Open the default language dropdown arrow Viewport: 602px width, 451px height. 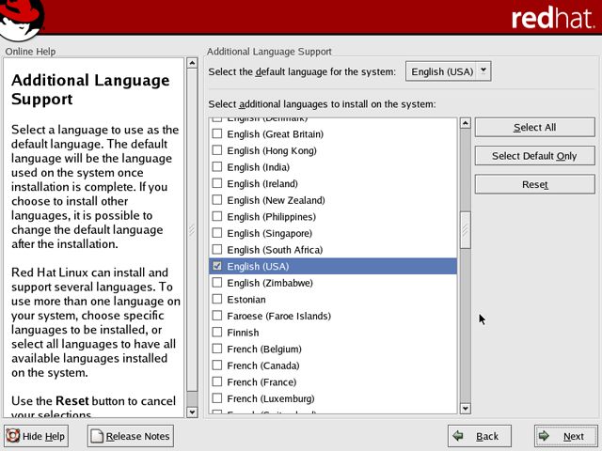[x=483, y=70]
